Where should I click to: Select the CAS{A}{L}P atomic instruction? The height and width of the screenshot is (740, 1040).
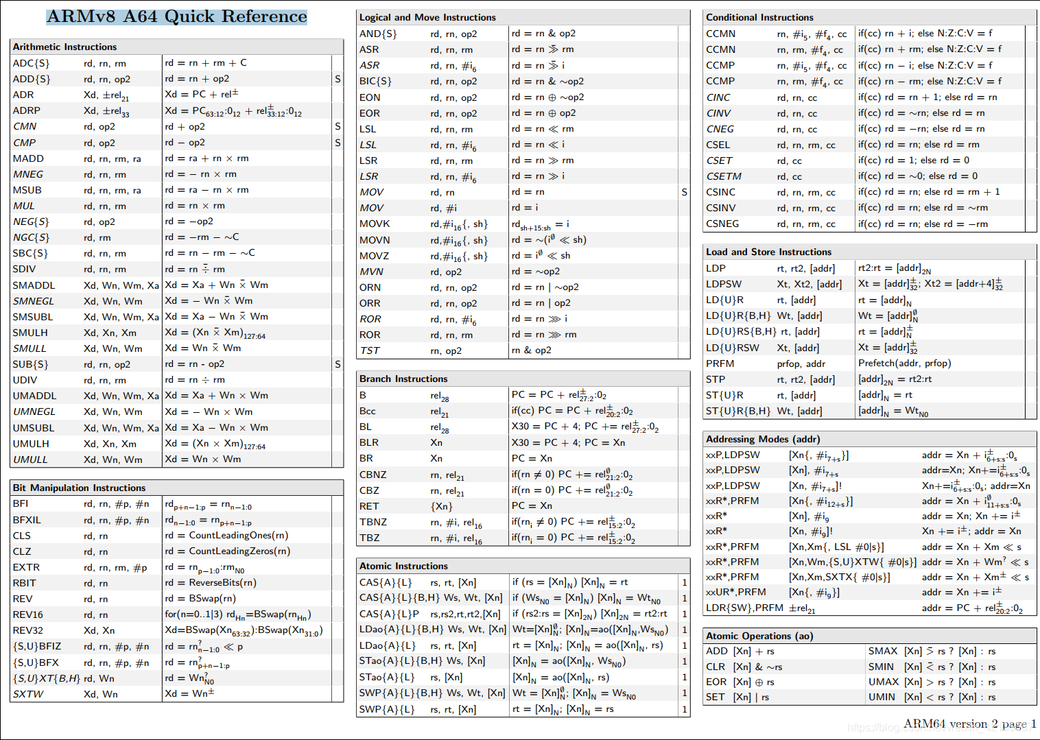coord(389,614)
